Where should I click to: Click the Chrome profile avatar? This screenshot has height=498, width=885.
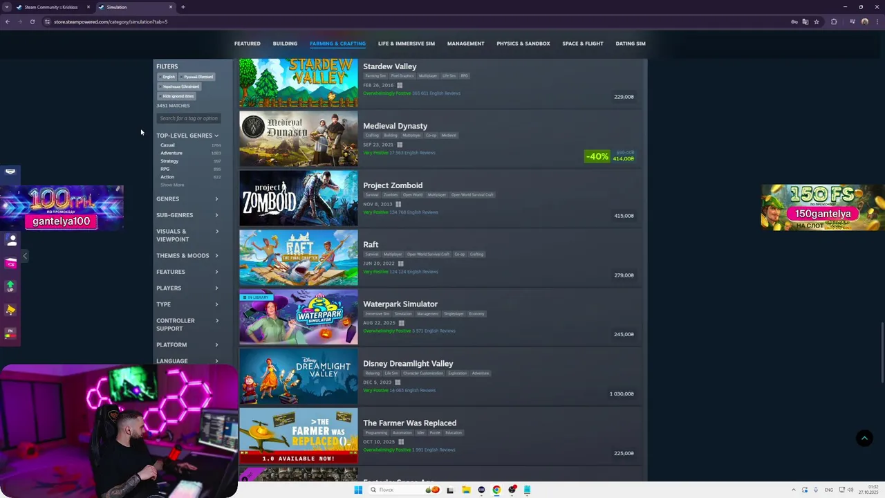pos(864,21)
